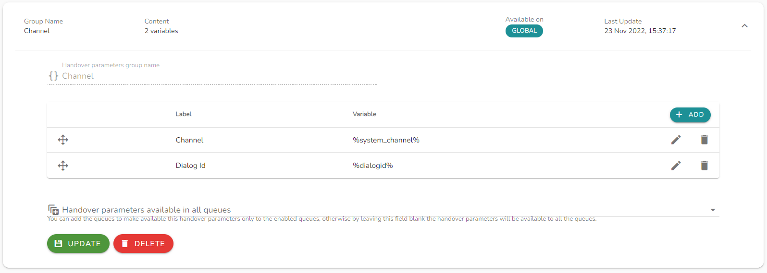Open the handover queues dropdown arrow

coord(713,210)
